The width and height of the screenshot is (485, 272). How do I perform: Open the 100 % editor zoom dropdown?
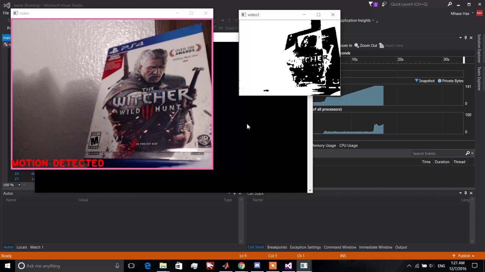[x=19, y=185]
